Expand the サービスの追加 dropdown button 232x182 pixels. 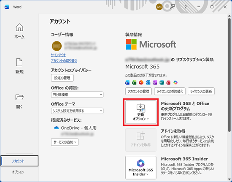tap(65, 142)
